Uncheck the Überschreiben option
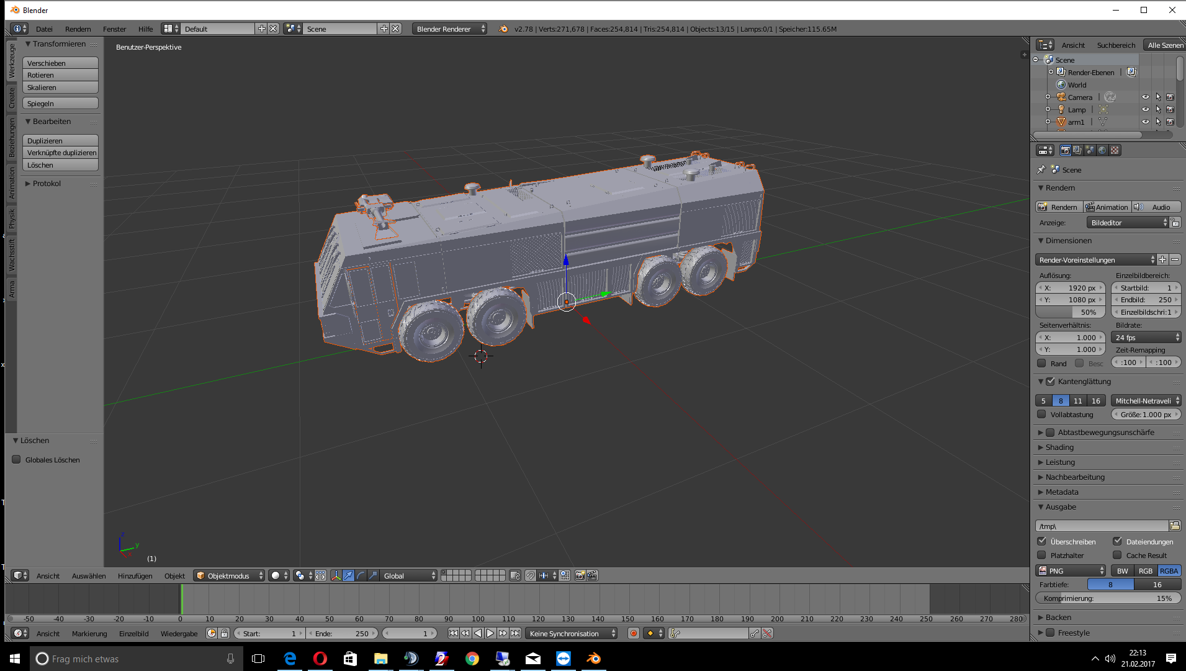The height and width of the screenshot is (671, 1186). (x=1043, y=542)
